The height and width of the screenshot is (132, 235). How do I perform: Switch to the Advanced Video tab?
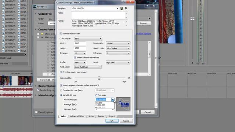pos(77,116)
